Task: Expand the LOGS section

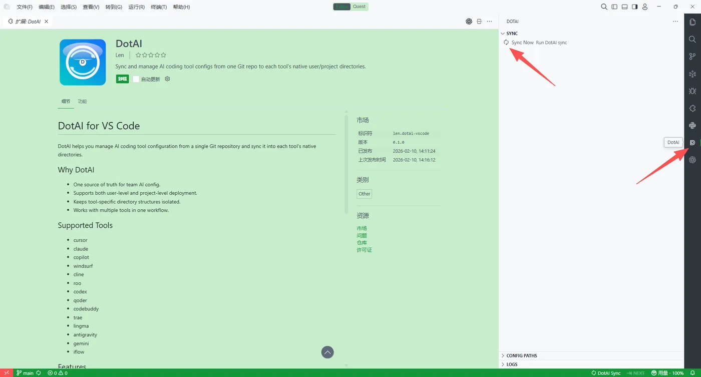Action: (591, 364)
